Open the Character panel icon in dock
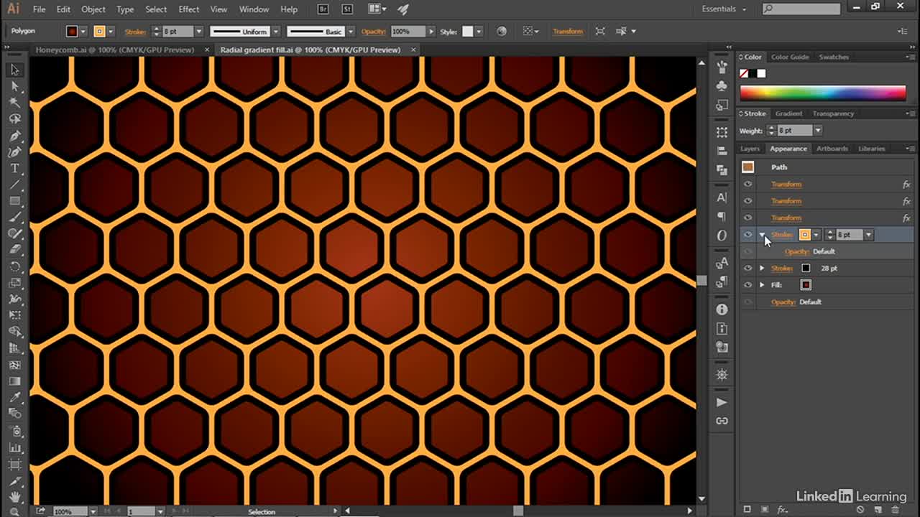920x517 pixels. pyautogui.click(x=722, y=197)
